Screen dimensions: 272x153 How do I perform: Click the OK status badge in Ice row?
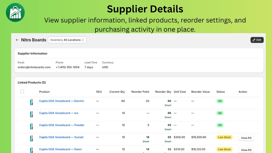pyautogui.click(x=220, y=113)
